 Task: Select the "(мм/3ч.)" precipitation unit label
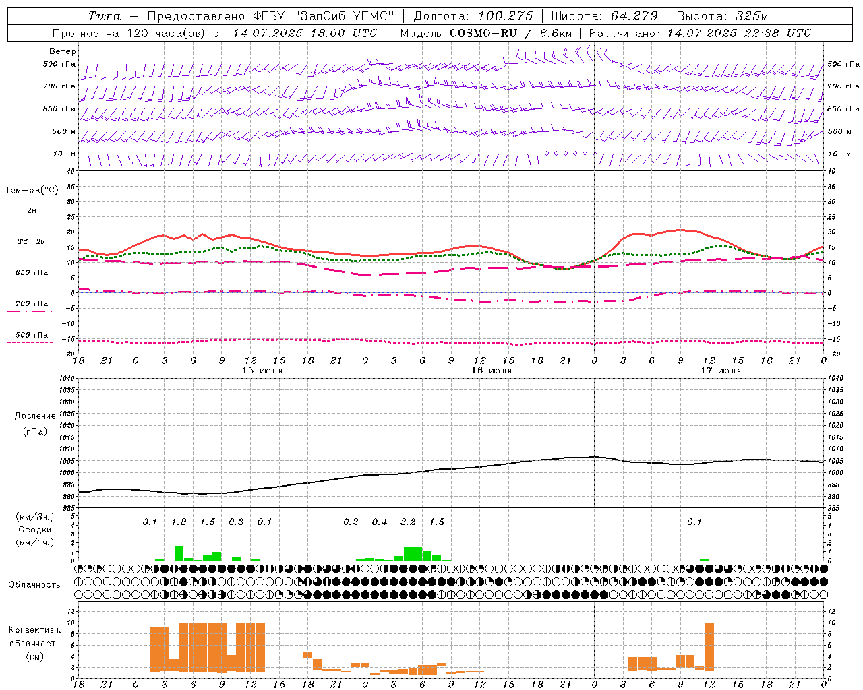pos(35,517)
